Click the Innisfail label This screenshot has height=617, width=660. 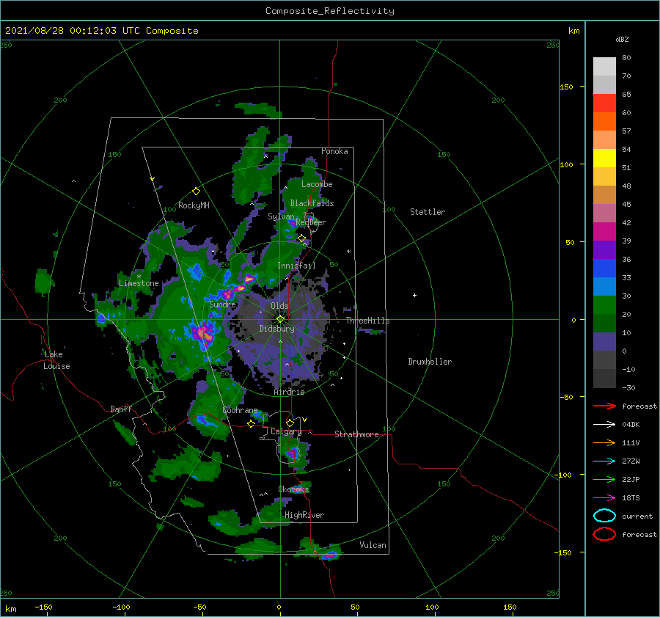pos(296,266)
